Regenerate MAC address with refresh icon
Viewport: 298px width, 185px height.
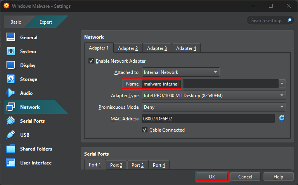pos(282,118)
